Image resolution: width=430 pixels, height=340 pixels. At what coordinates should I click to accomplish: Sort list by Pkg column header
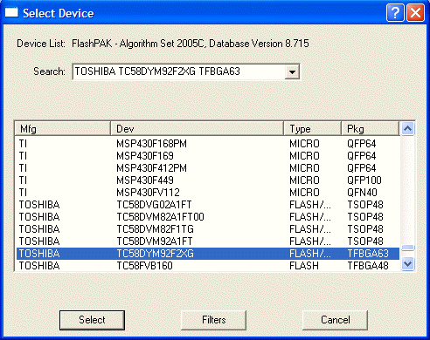click(x=370, y=129)
